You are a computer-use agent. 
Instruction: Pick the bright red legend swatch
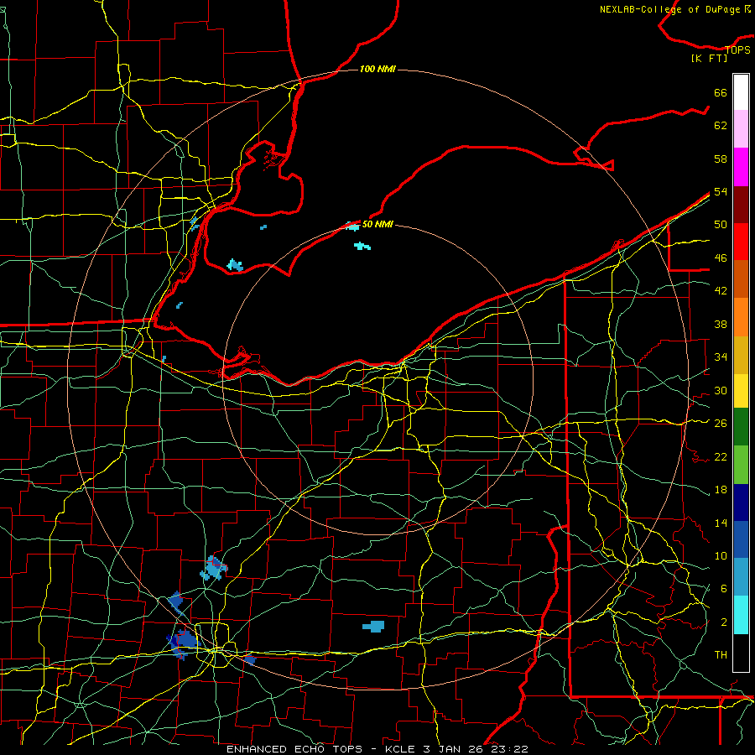coord(741,242)
